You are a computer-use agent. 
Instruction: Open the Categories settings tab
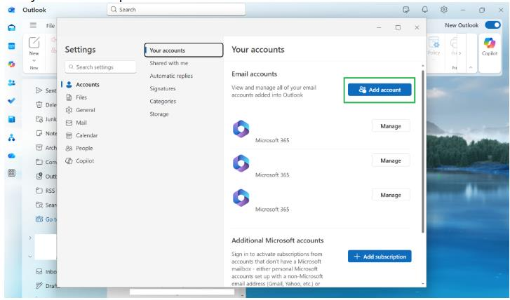[163, 101]
